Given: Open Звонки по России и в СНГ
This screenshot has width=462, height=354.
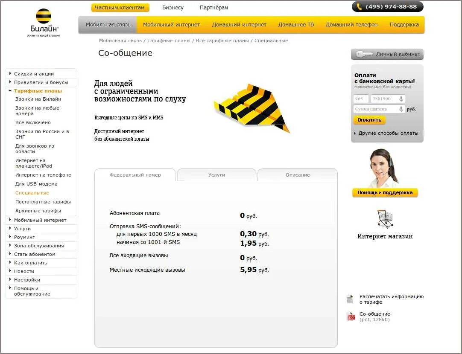Looking at the screenshot, I should point(42,134).
